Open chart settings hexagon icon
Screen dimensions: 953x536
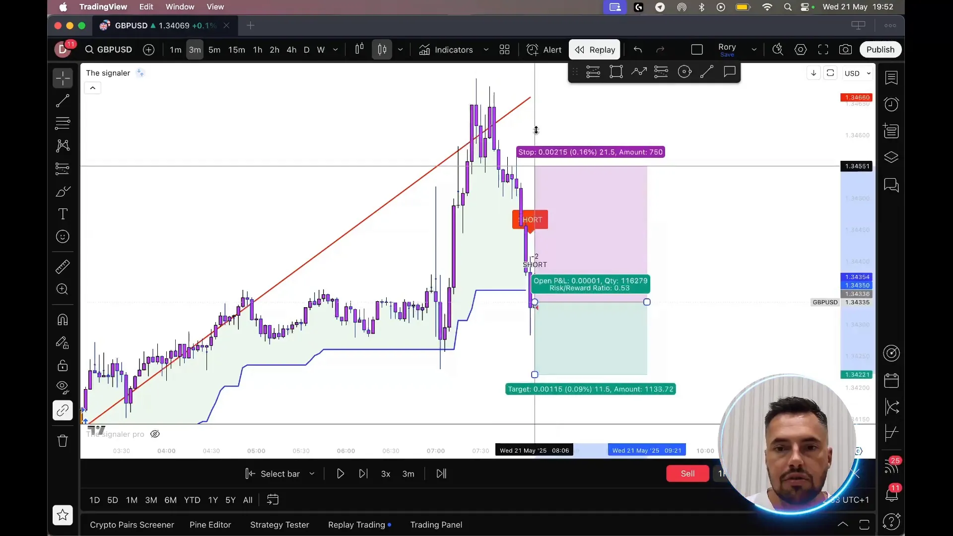point(801,50)
